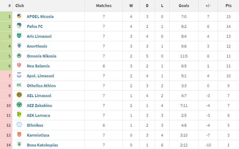239x149 pixels.
Task: Click the green position 1 rank cell
Action: pos(6,16)
